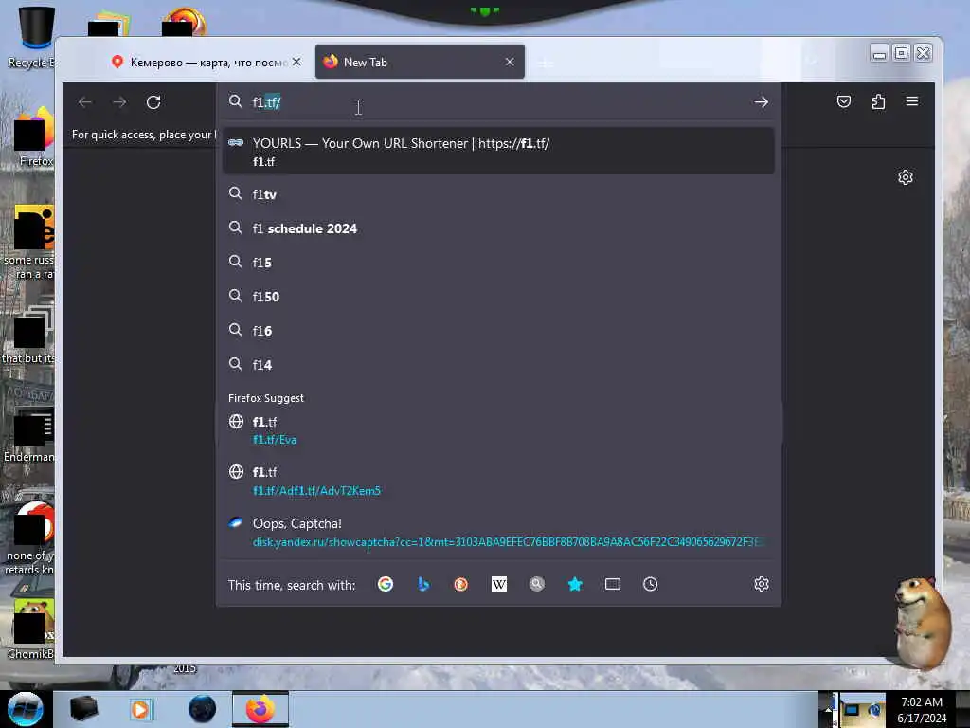Search only in Bookmarks star

pyautogui.click(x=575, y=584)
